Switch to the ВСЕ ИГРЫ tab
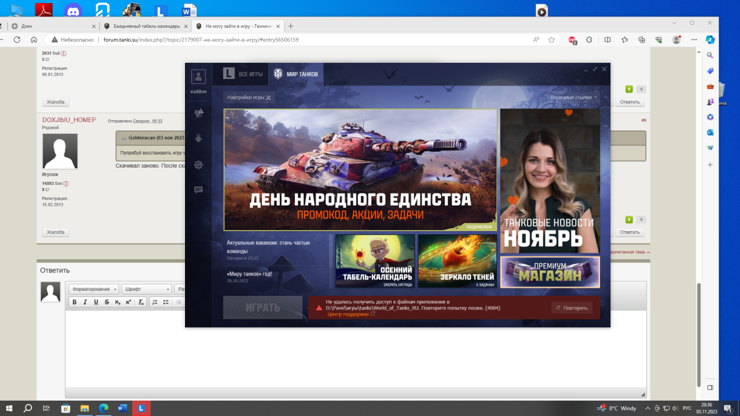Viewport: 740px width, 416px height. [x=244, y=74]
